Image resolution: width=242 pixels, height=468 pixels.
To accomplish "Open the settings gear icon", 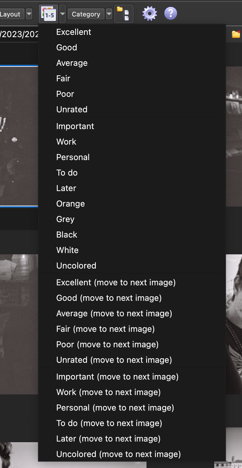I will [x=149, y=14].
